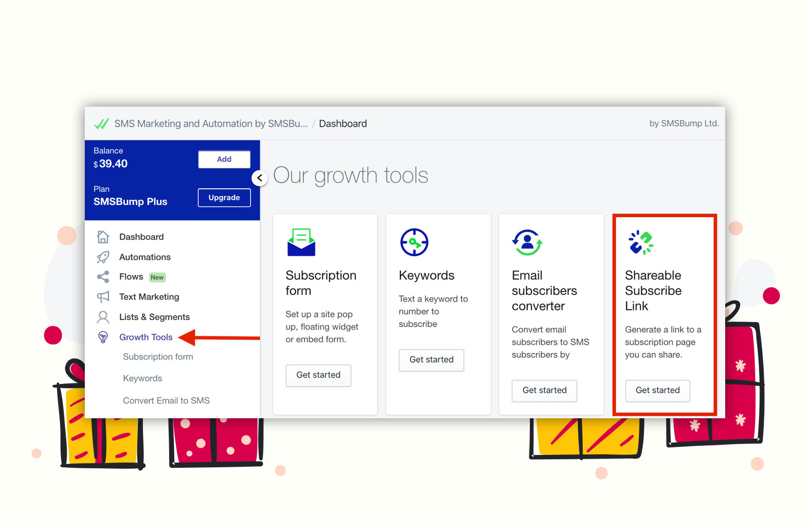Image resolution: width=810 pixels, height=524 pixels.
Task: Click the Lists & Segments person icon
Action: (103, 317)
